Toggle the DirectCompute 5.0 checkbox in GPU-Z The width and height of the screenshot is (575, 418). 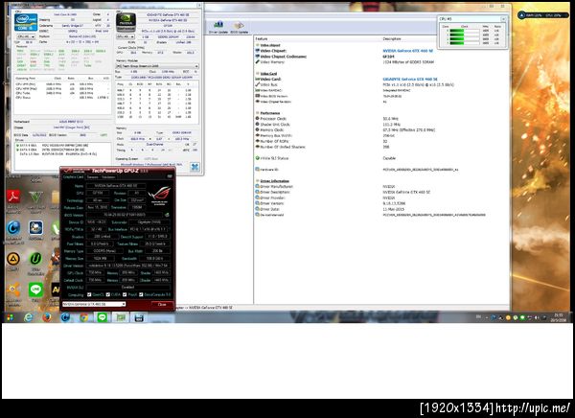pyautogui.click(x=141, y=294)
